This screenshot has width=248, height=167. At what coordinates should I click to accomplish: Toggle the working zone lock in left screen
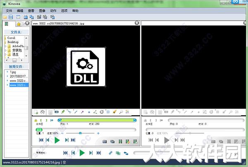point(36,120)
